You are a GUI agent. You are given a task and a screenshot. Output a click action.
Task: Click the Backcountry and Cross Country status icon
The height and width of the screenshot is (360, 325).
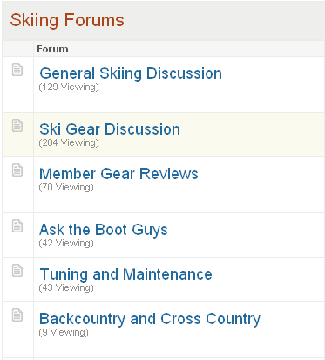[x=17, y=315]
